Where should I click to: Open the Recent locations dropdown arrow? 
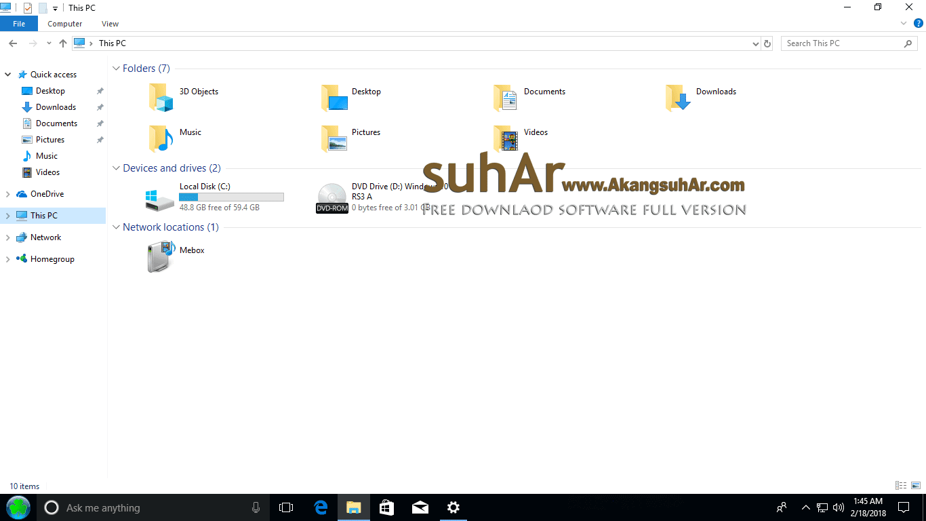[x=49, y=43]
